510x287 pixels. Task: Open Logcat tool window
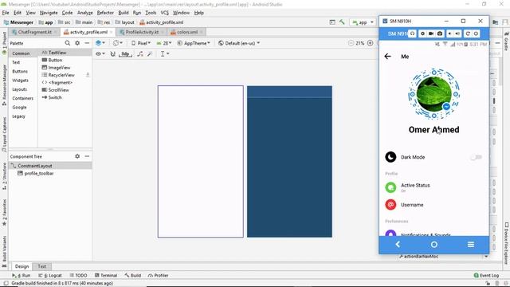(x=49, y=275)
